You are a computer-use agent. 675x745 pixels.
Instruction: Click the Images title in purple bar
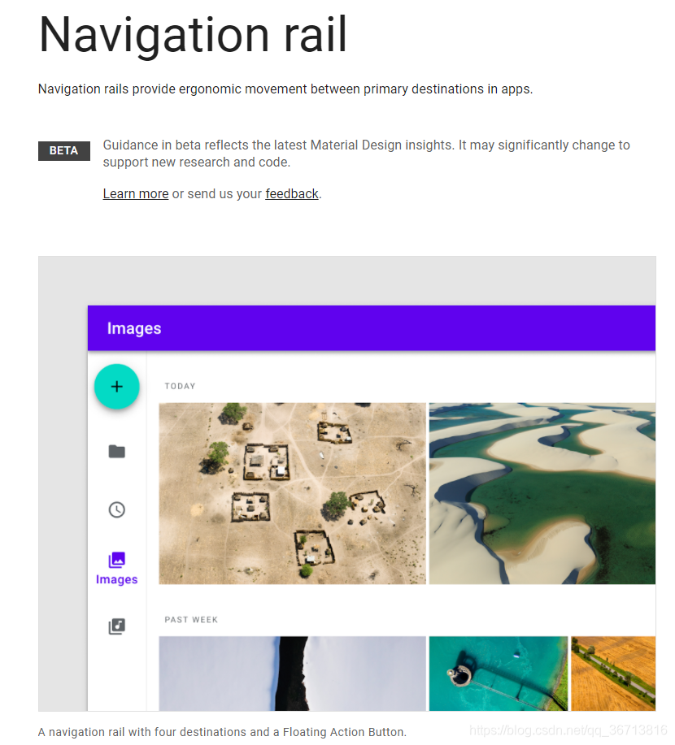click(x=134, y=328)
